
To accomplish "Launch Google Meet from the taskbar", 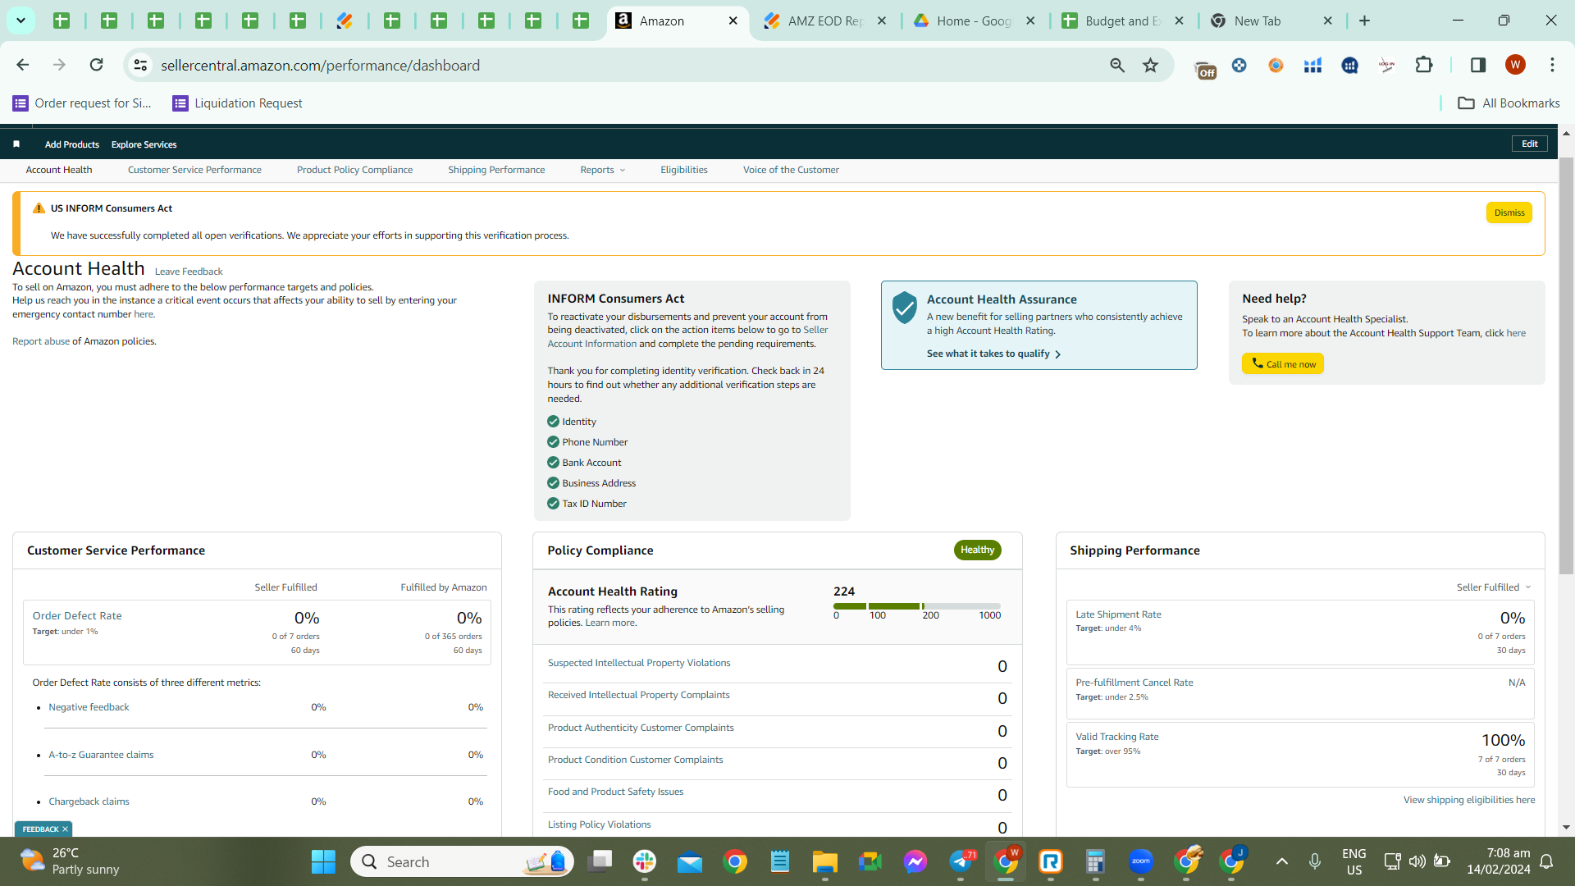I will 870,861.
